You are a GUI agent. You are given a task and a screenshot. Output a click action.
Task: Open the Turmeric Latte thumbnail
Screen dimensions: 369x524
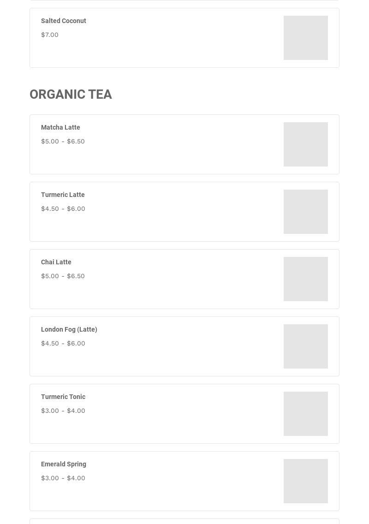tap(305, 212)
